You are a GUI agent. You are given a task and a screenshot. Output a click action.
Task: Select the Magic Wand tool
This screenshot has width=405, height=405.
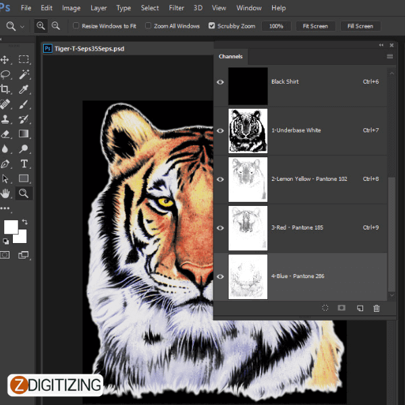click(x=24, y=74)
